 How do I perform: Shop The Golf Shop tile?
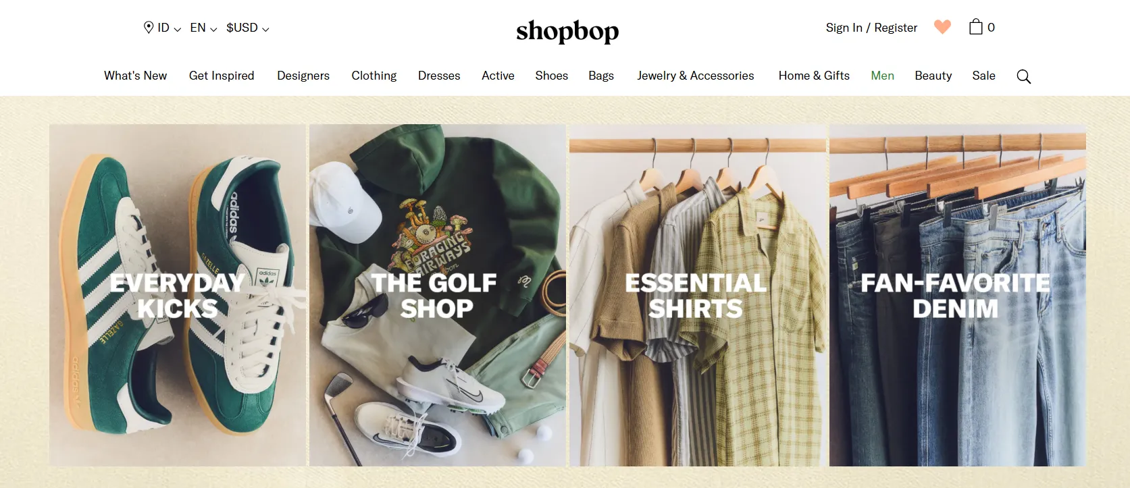438,295
